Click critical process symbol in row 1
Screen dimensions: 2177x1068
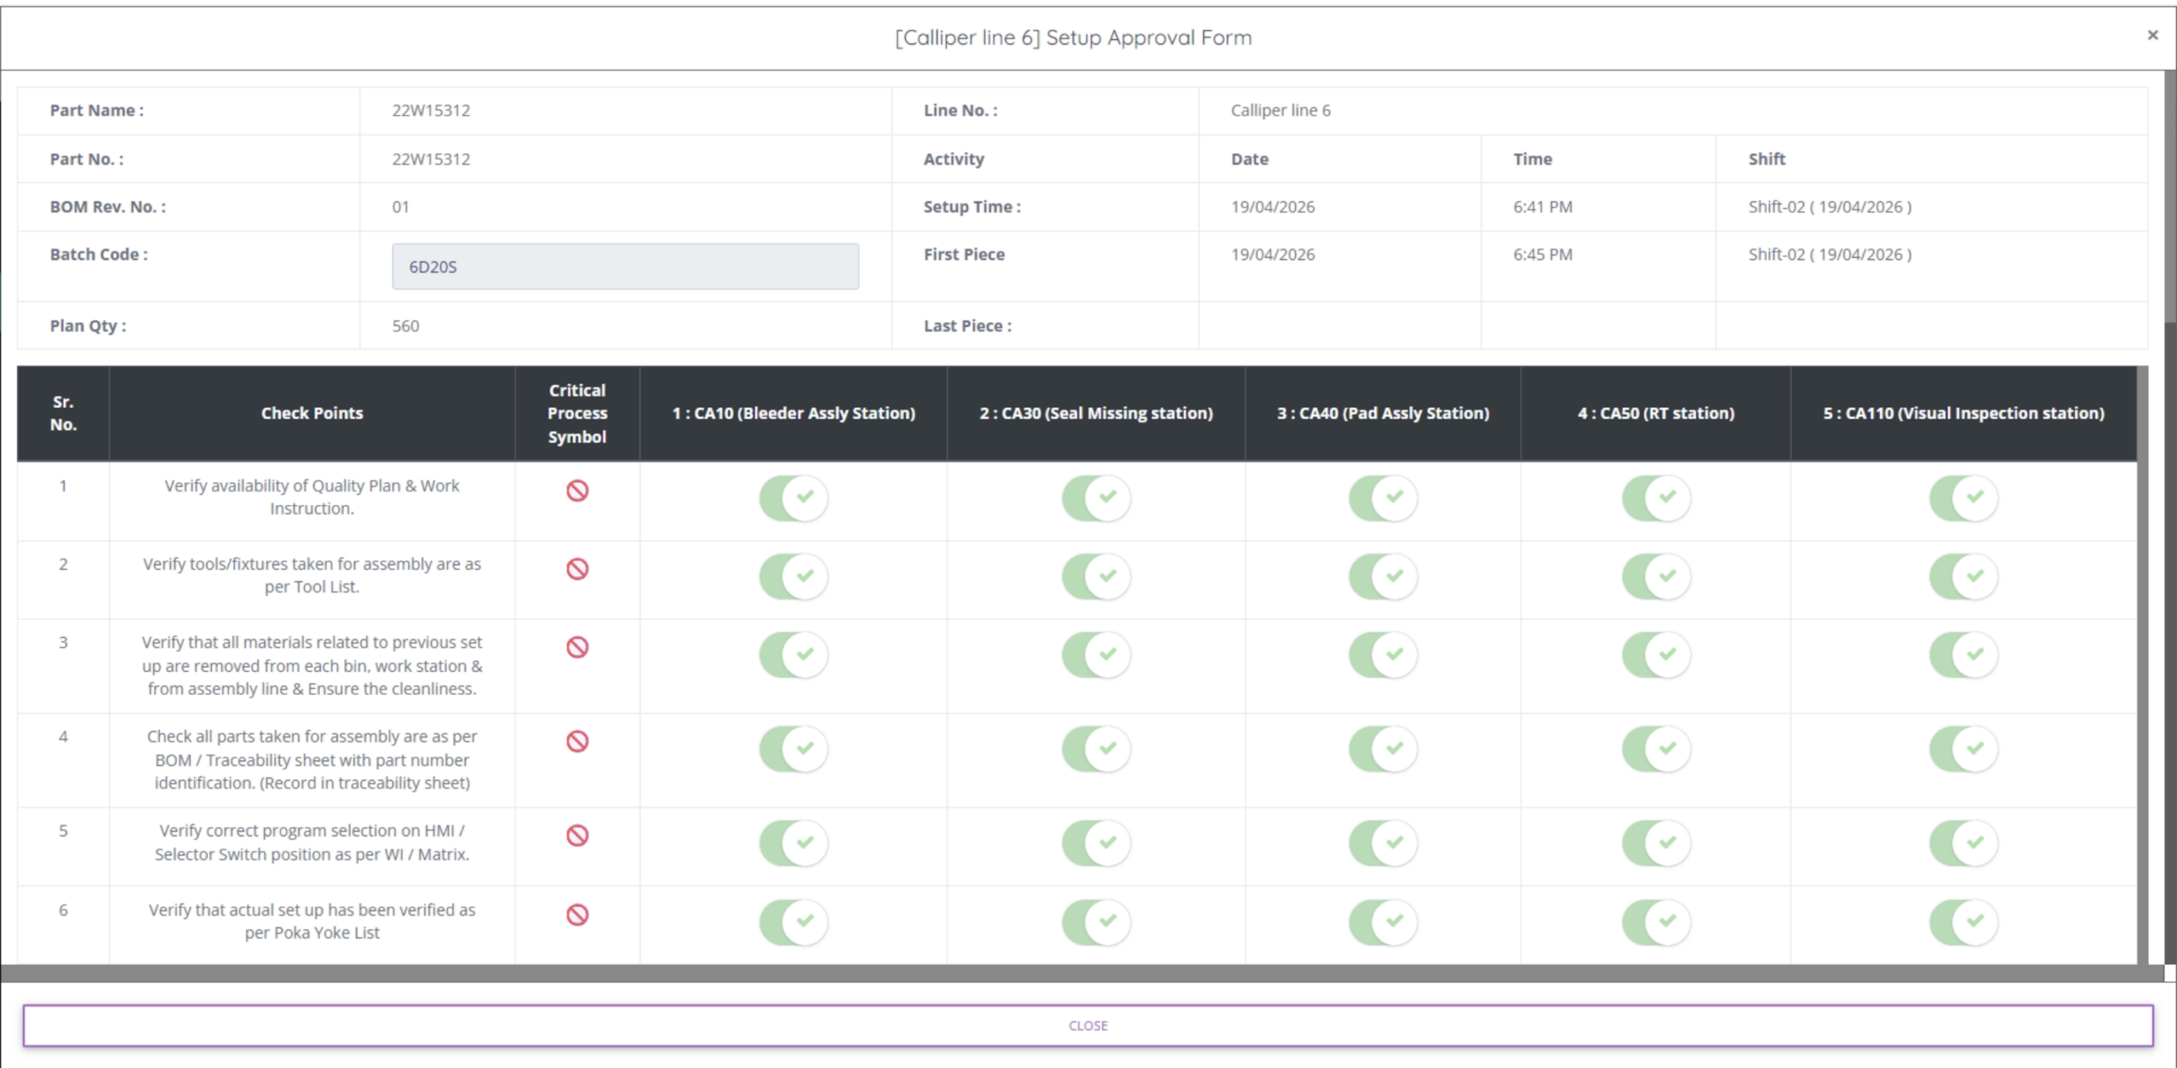pos(577,491)
